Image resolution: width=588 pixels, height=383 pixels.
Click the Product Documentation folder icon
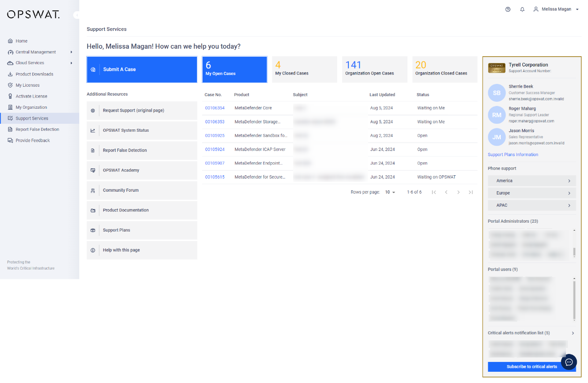coord(93,210)
